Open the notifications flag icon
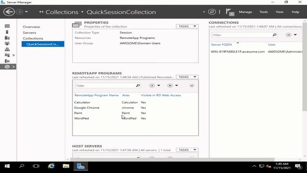307x173 pixels. tap(230, 12)
